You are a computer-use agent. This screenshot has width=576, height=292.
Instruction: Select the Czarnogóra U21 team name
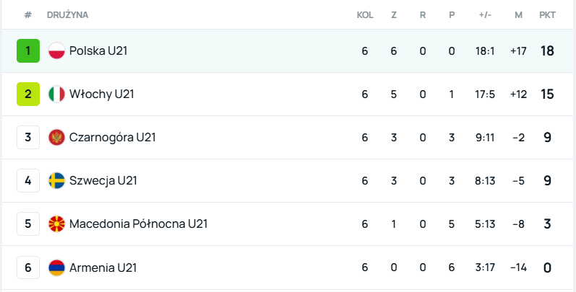click(112, 137)
